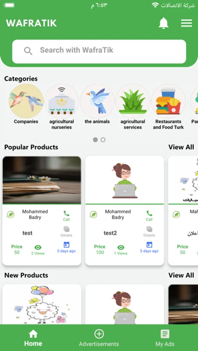Switch to second categories page dot

(103, 140)
